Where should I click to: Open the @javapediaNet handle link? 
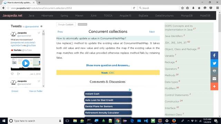coord(32,27)
